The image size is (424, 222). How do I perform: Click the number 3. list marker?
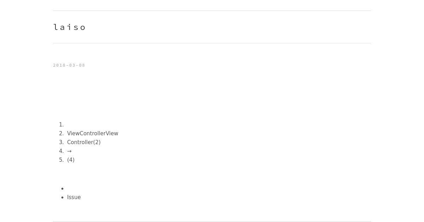pos(61,142)
